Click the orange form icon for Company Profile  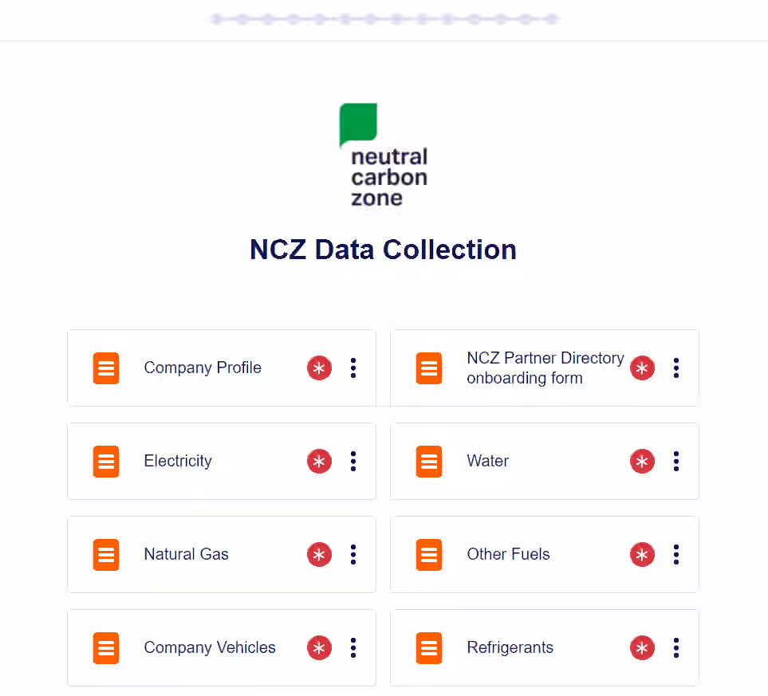(106, 368)
